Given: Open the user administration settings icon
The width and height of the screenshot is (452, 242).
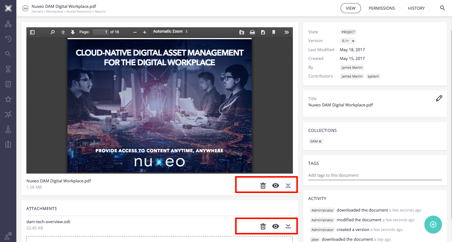Looking at the screenshot, I should point(8,236).
